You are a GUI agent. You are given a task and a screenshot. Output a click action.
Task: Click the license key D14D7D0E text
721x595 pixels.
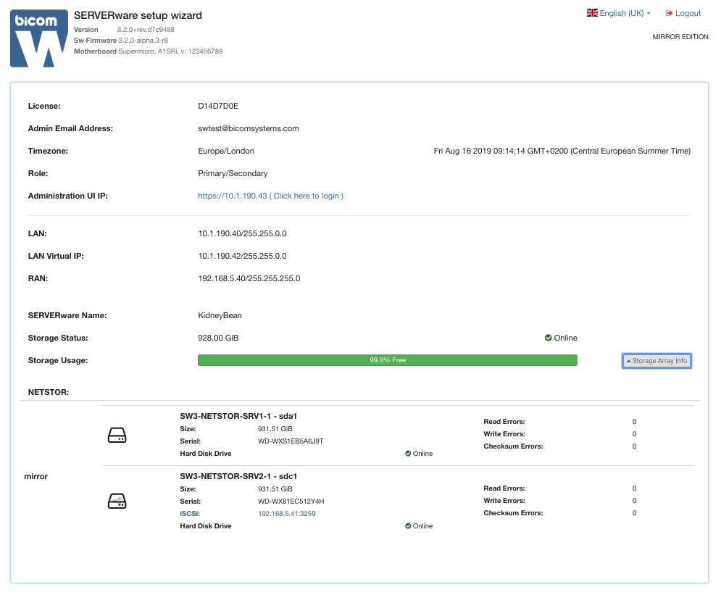click(218, 107)
